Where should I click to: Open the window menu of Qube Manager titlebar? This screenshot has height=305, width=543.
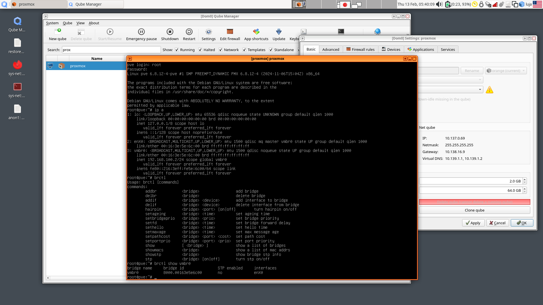(46, 16)
